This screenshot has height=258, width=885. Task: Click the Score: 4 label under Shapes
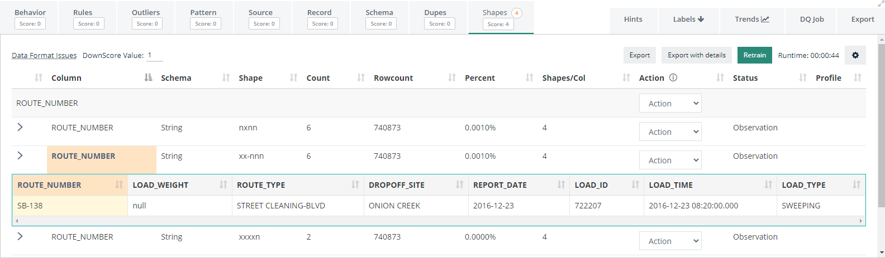498,24
